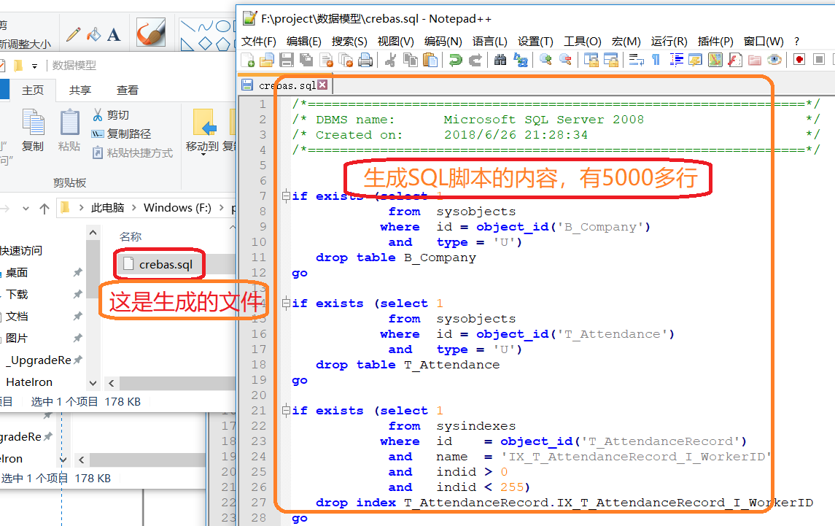Viewport: 835px width, 526px height.
Task: Collapse the fold marker at line 7
Action: pos(285,196)
